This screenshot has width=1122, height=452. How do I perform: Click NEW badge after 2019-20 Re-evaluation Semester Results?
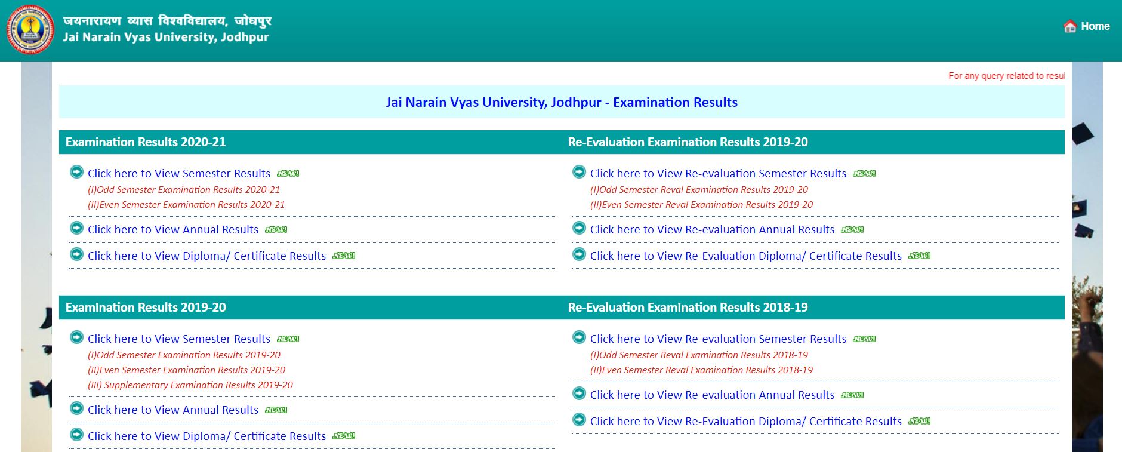864,174
